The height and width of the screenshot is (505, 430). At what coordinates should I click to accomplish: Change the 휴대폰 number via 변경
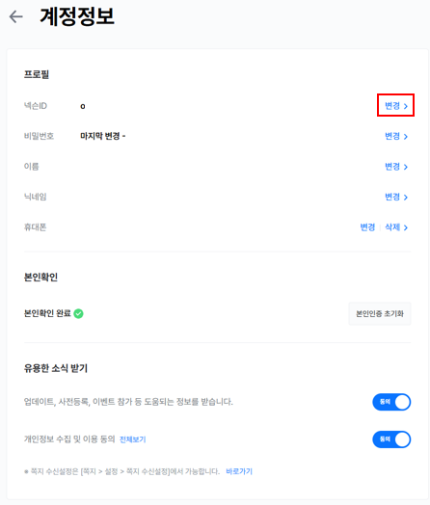[367, 227]
